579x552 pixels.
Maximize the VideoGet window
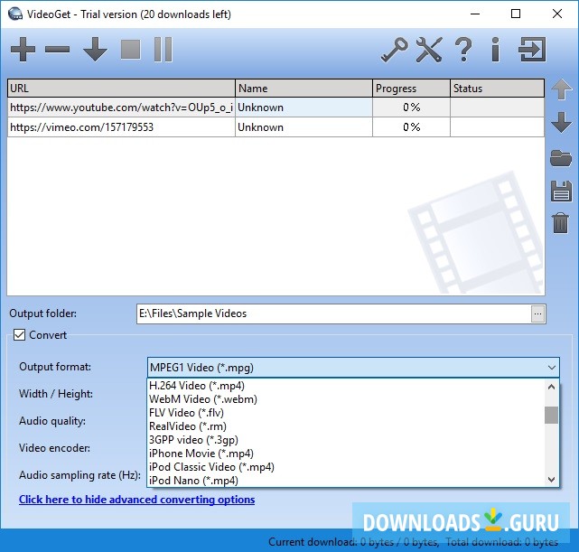pos(516,14)
